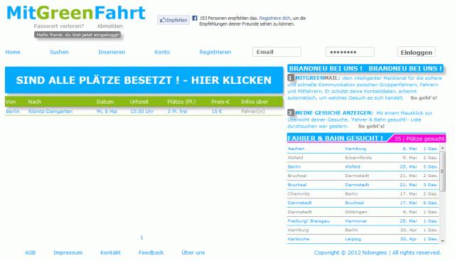Click the Facebook Empfehlen thumbs-up button
Viewport: 455px width, 261px height.
(173, 20)
